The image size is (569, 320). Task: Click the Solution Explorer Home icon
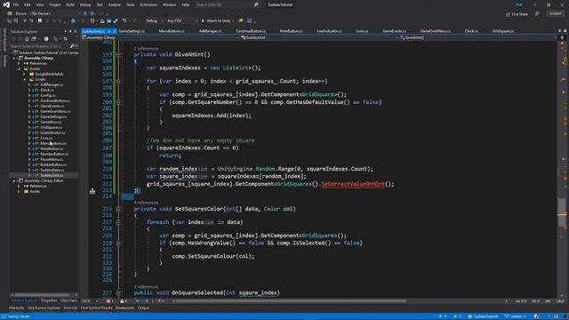point(27,39)
